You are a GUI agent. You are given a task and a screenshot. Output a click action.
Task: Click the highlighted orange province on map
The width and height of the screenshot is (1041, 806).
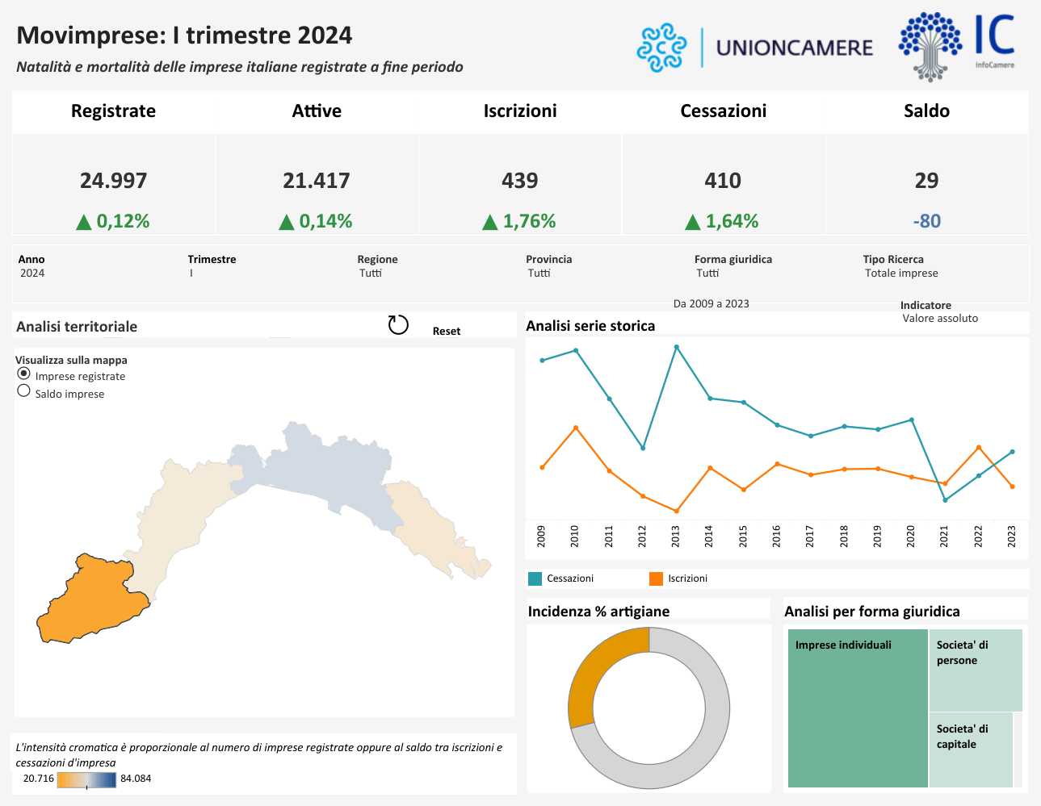(x=90, y=599)
